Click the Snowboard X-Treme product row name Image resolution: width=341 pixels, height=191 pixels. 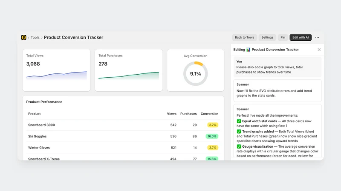pos(44,159)
